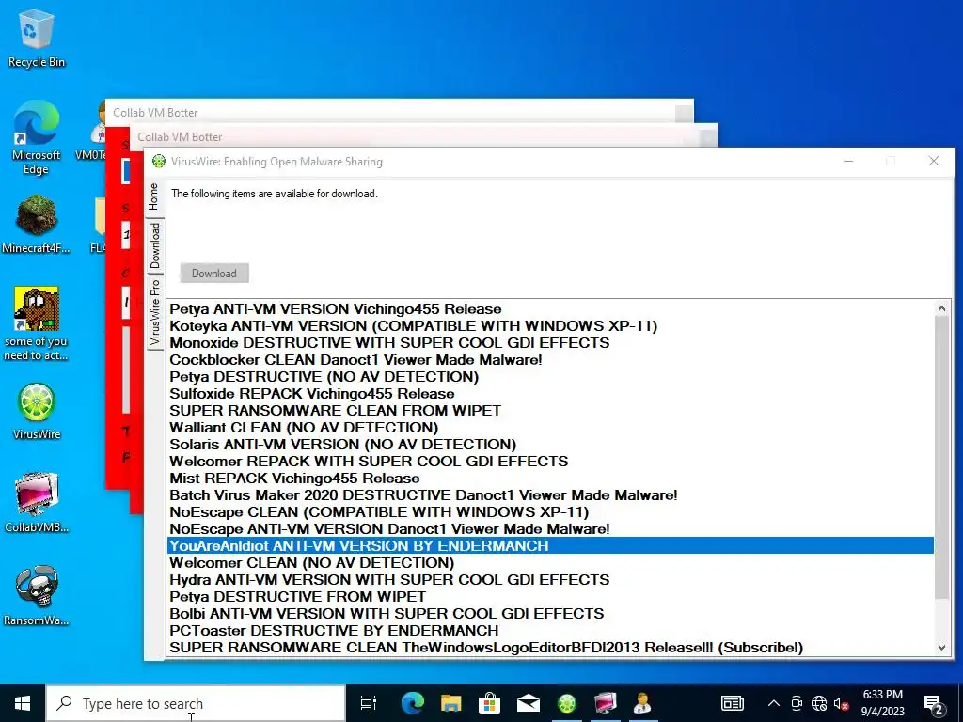Select 'SUPER RANSOMWARE CLEAN FROM WIPET'
Screen dimensions: 963x722
click(550, 410)
